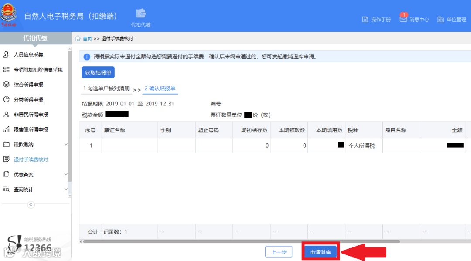Open 单位管理 unit management
This screenshot has height=261, width=471.
[452, 20]
